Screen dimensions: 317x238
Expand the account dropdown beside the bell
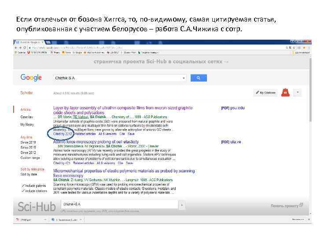pyautogui.click(x=298, y=93)
